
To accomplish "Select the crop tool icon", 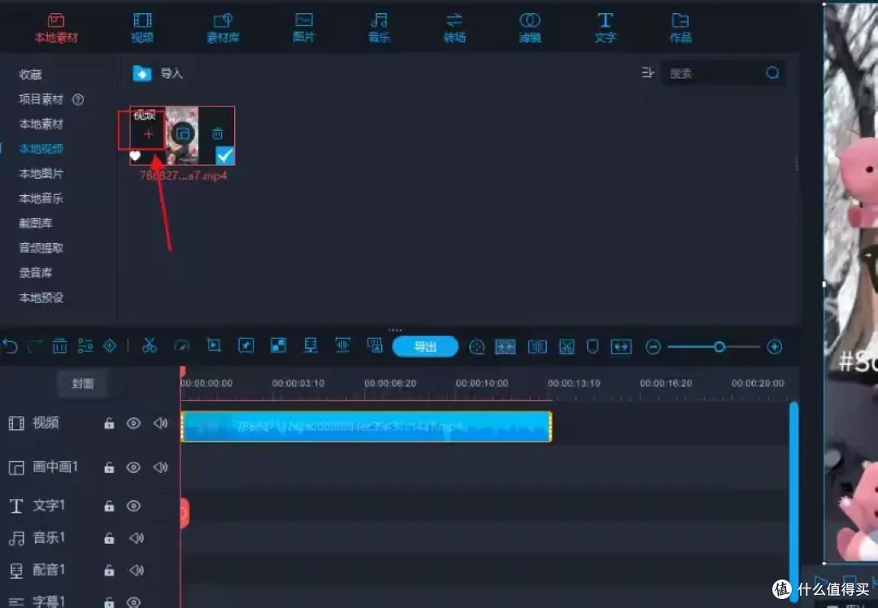I will (x=214, y=345).
